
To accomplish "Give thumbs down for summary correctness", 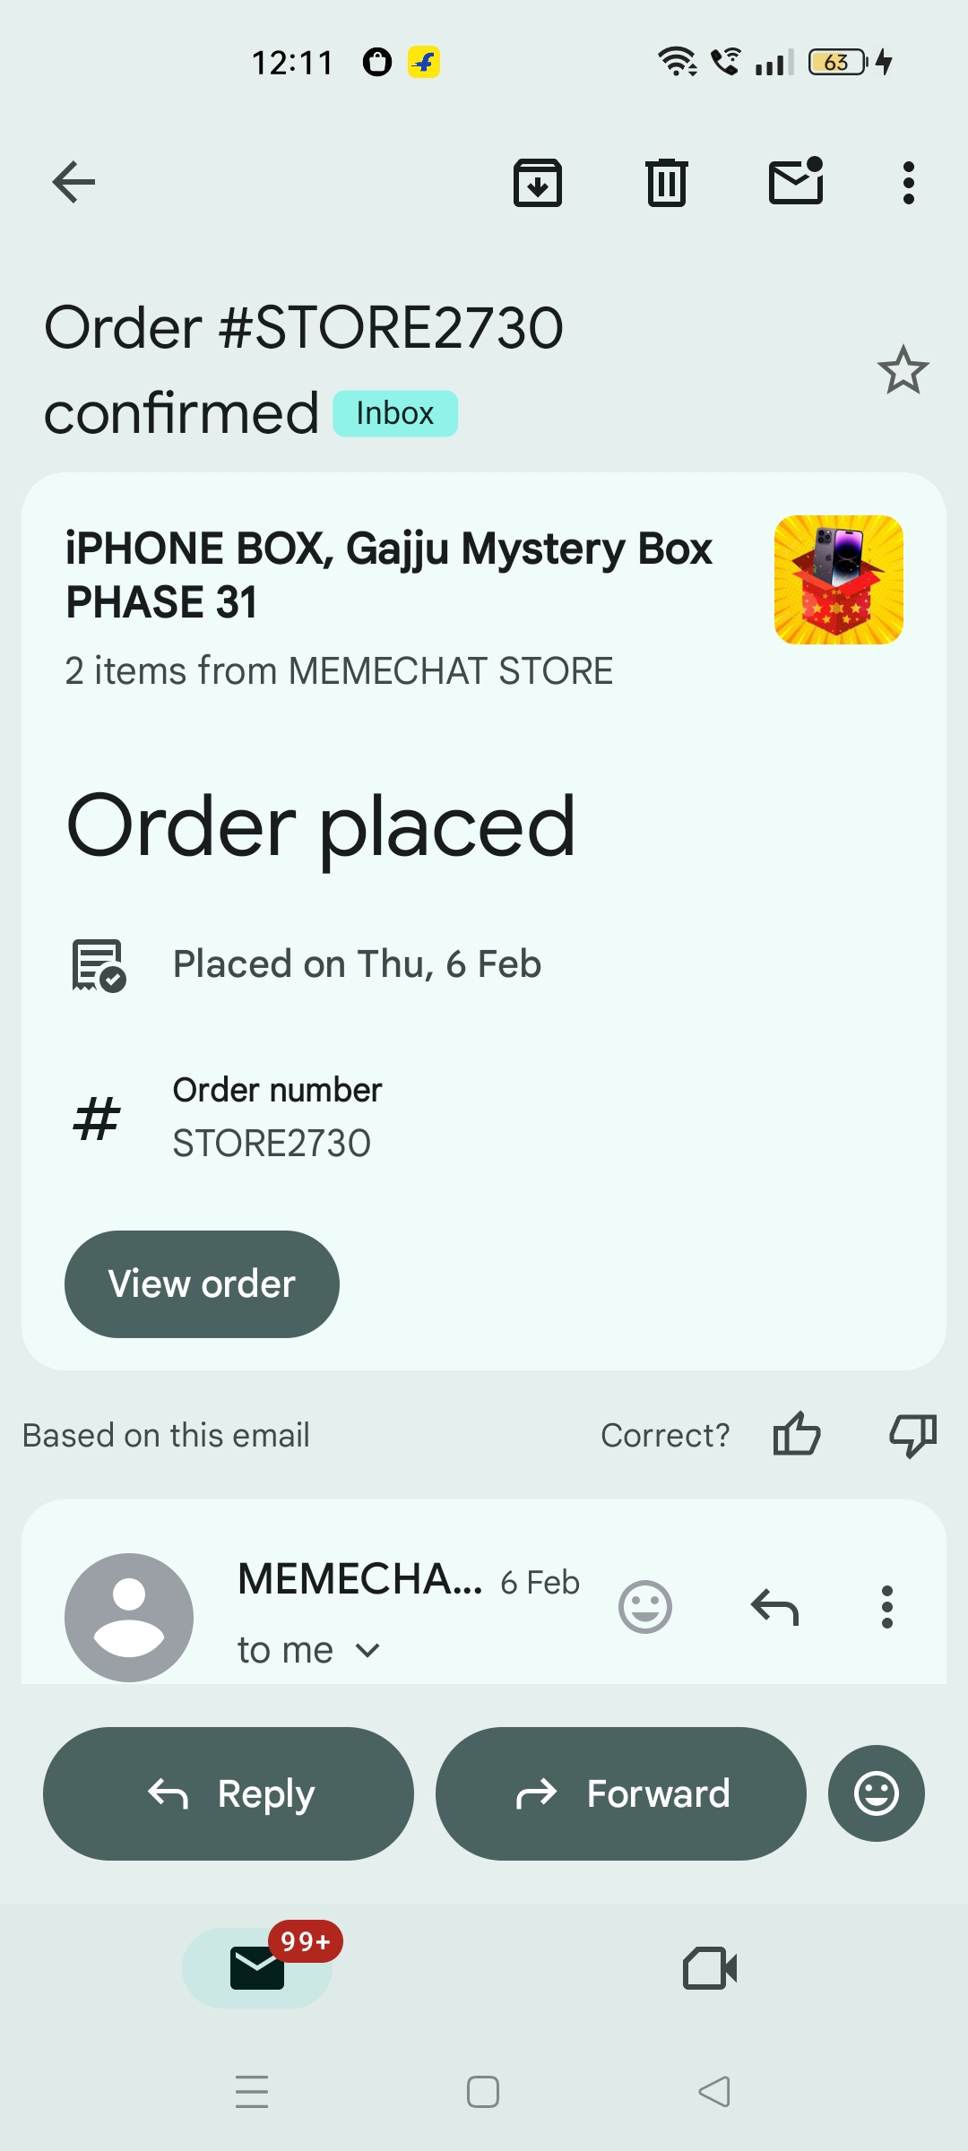I will pyautogui.click(x=912, y=1434).
